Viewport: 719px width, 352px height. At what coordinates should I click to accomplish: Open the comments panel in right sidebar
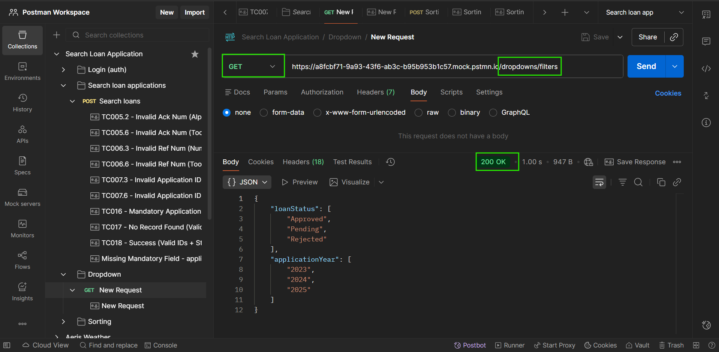pyautogui.click(x=706, y=42)
